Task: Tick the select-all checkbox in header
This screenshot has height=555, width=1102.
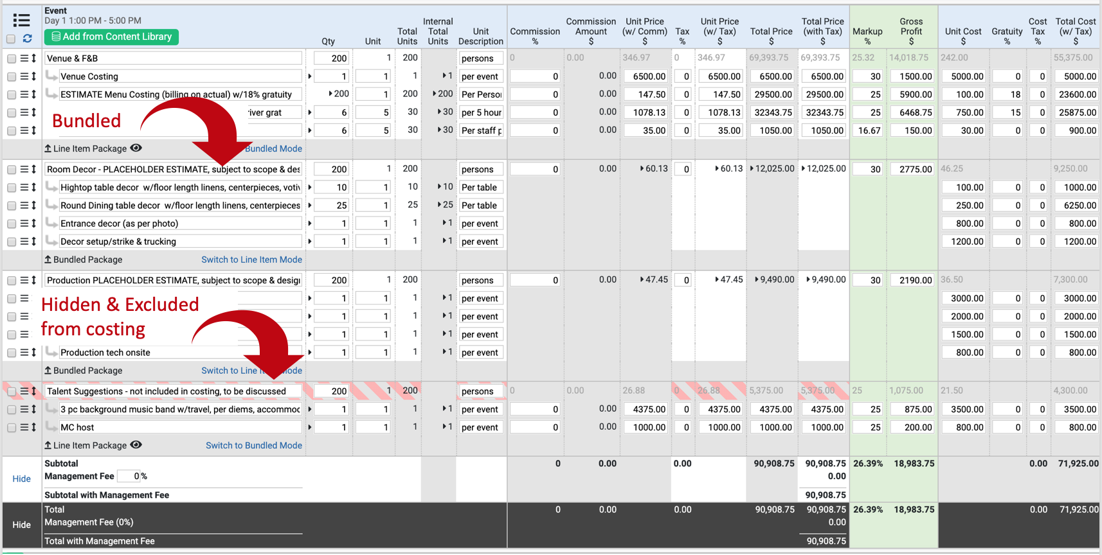Action: [11, 39]
